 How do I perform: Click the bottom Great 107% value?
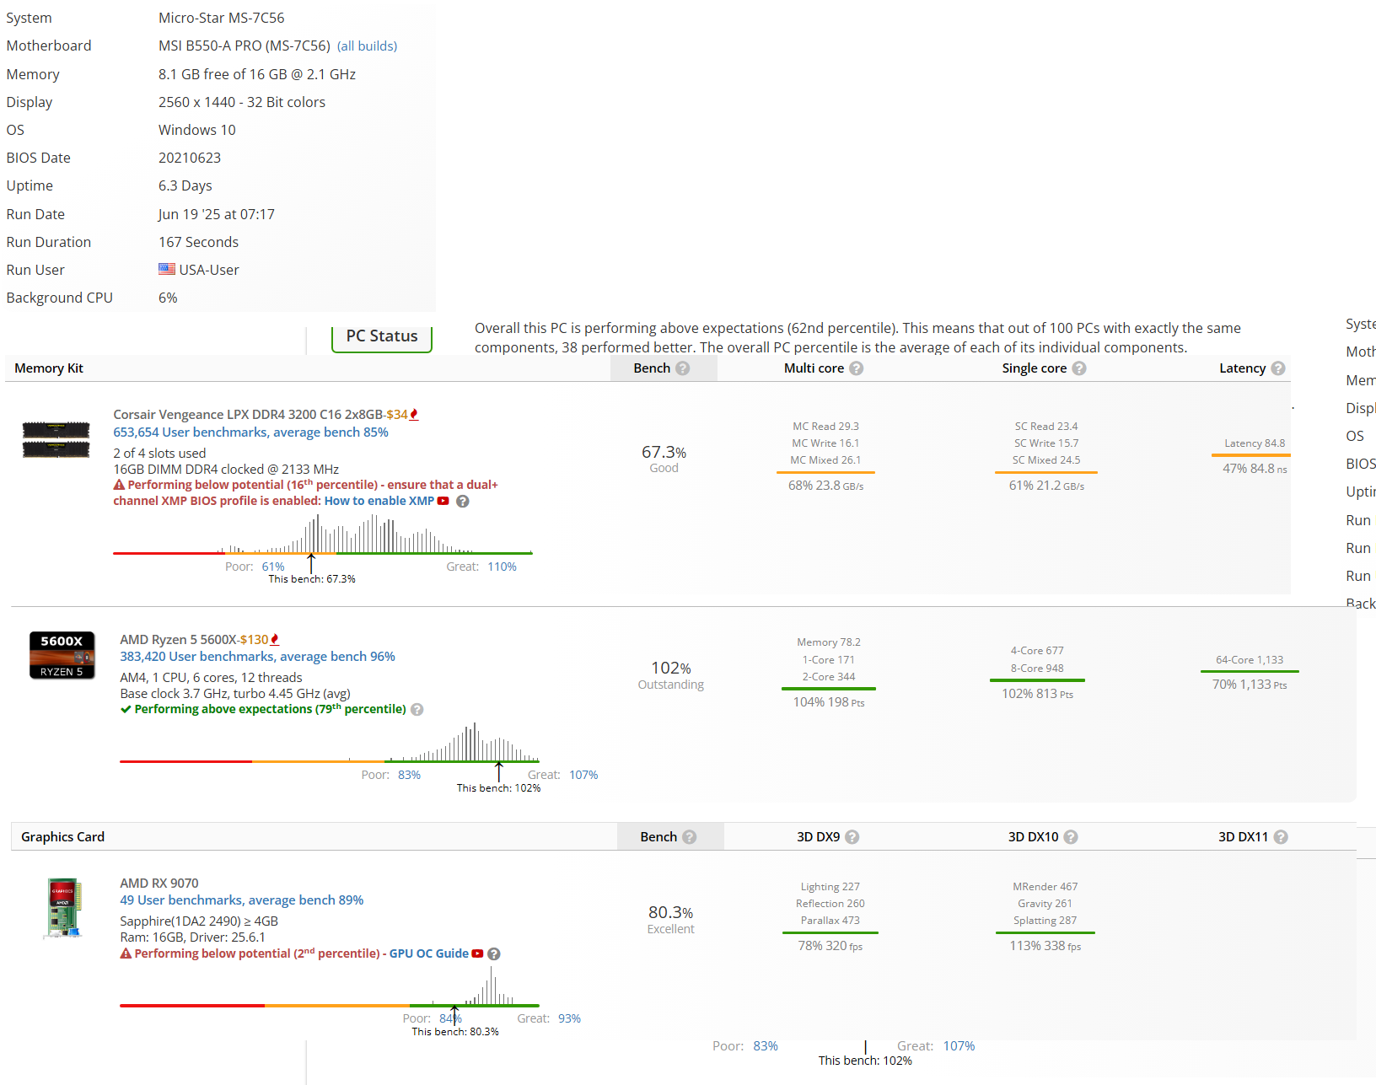(x=959, y=1046)
